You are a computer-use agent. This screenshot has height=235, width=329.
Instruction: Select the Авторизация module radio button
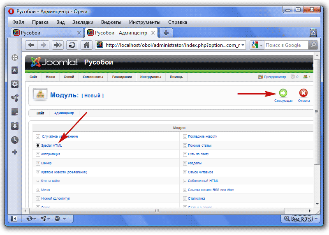[x=38, y=154]
